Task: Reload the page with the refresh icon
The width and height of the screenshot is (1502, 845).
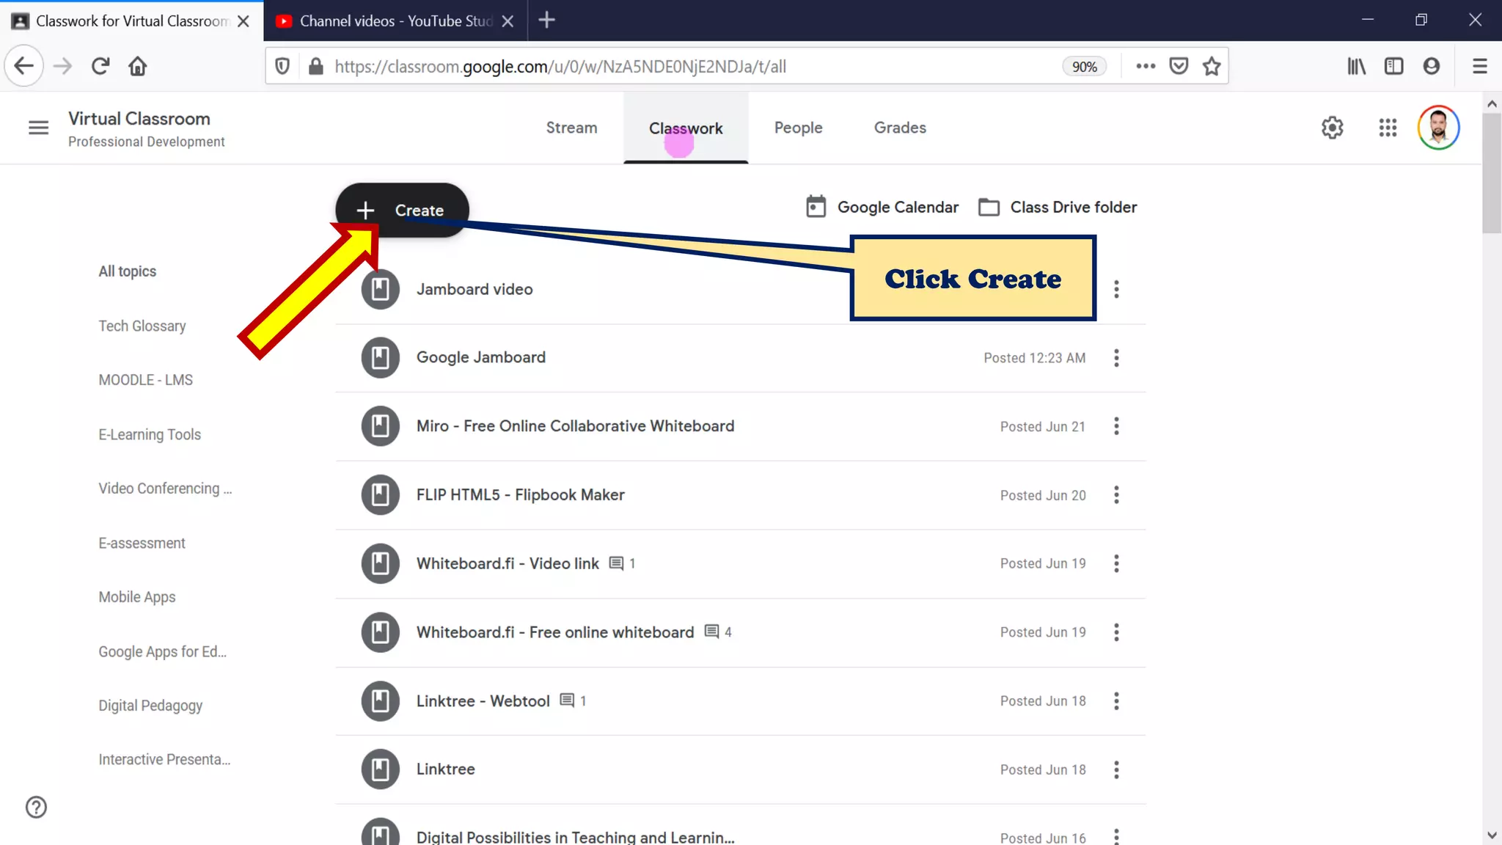Action: coord(100,66)
